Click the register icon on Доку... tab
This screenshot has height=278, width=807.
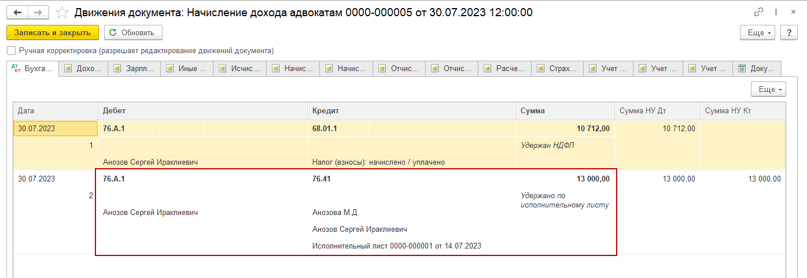(x=742, y=69)
